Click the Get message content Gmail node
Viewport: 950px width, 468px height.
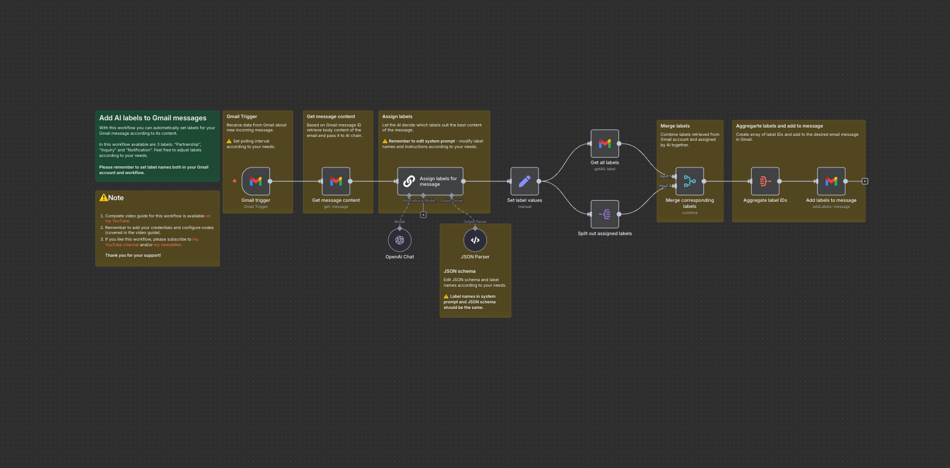336,181
